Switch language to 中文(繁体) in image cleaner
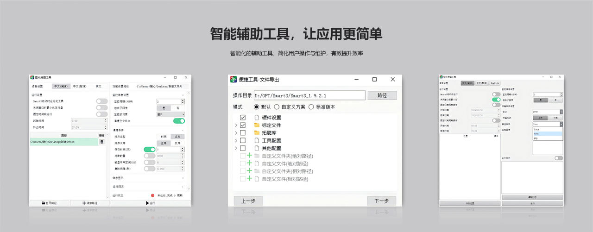 (79, 86)
